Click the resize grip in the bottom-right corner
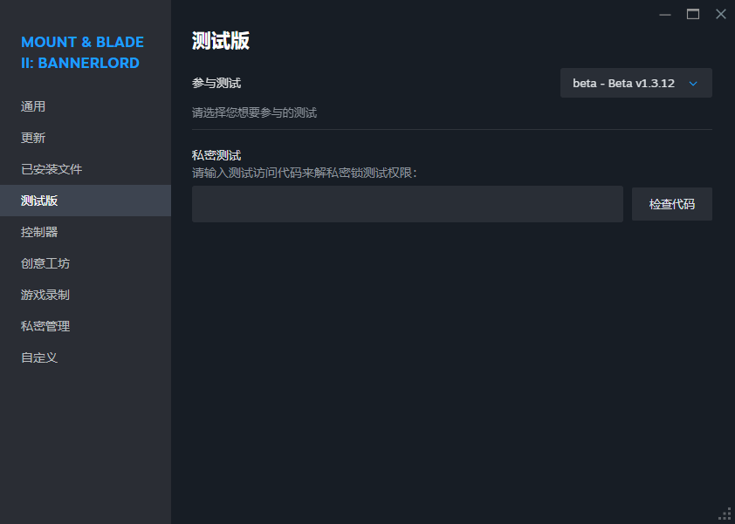The height and width of the screenshot is (524, 735). coord(725,514)
